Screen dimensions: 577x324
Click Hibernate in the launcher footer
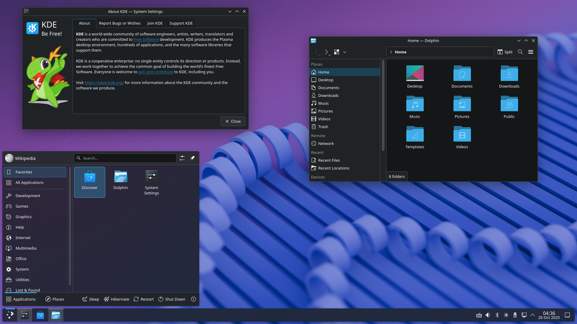coord(116,299)
